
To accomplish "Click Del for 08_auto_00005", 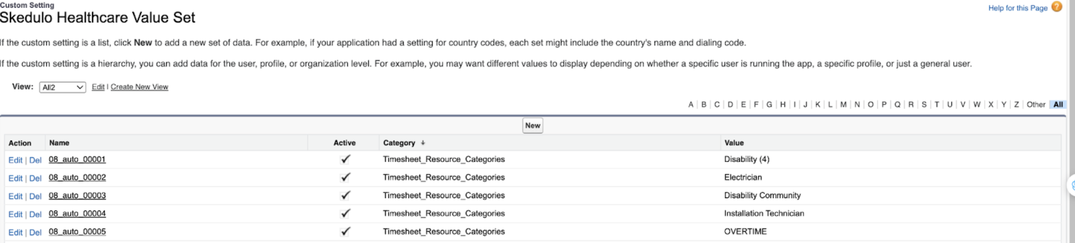I will (35, 233).
